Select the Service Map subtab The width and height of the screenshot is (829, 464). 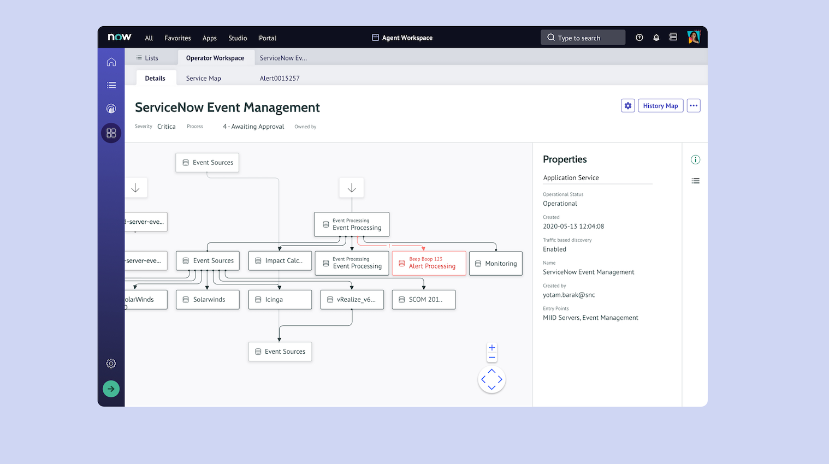click(x=204, y=78)
